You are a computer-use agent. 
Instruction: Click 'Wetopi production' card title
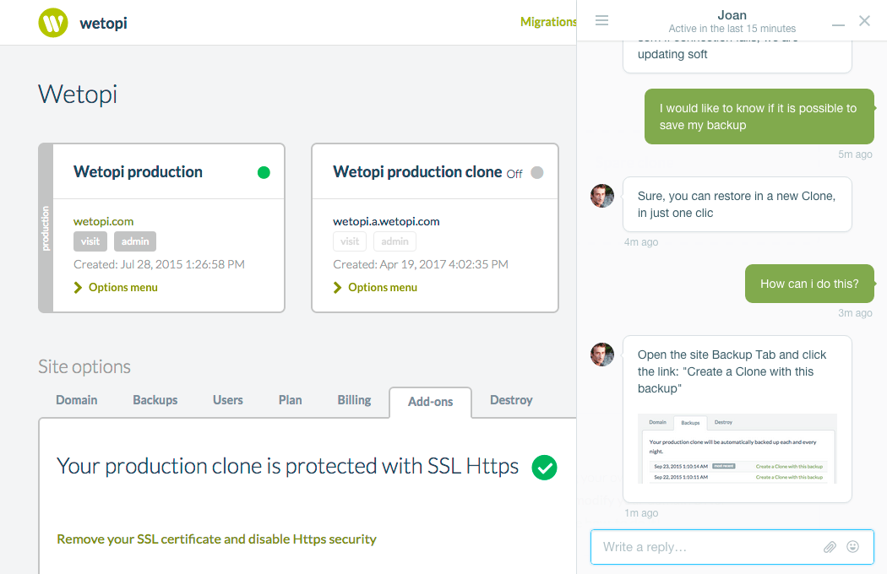click(x=138, y=171)
